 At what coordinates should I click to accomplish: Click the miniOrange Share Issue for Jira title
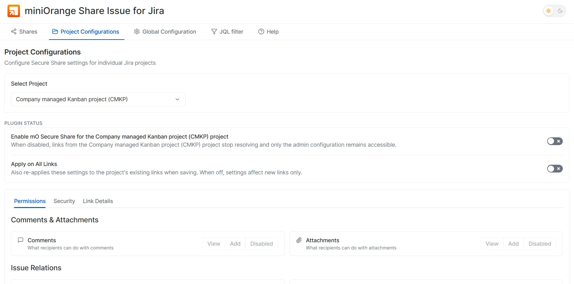tap(94, 11)
